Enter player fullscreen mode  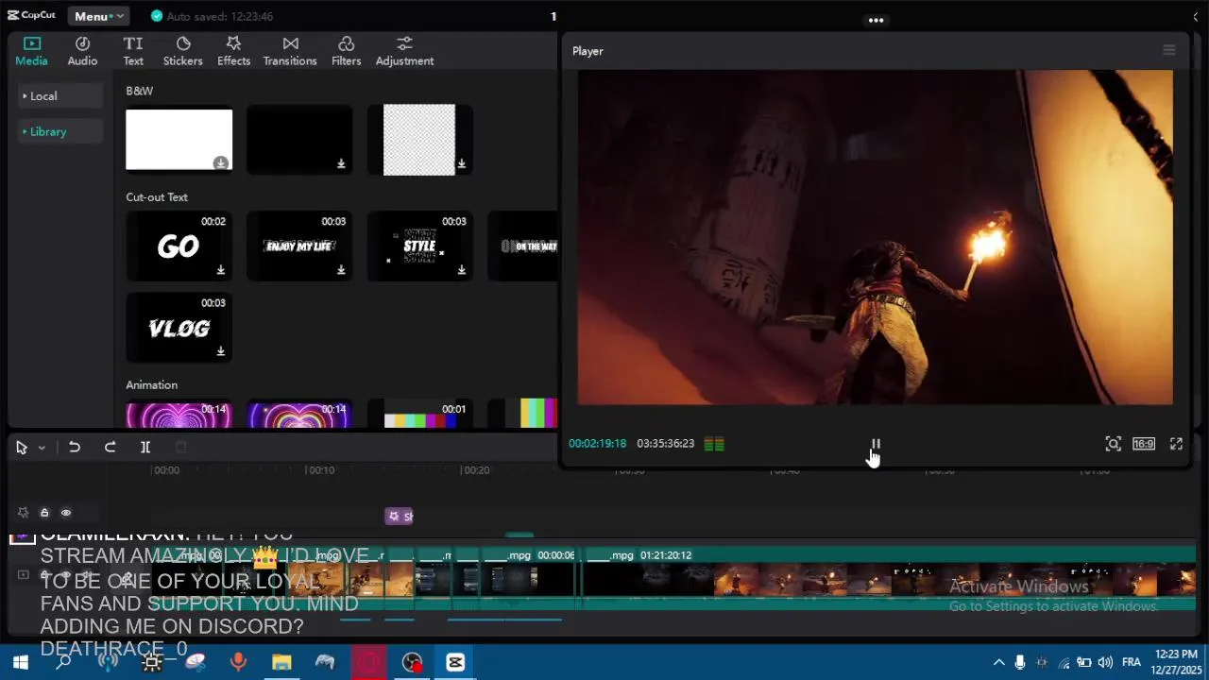[1176, 444]
